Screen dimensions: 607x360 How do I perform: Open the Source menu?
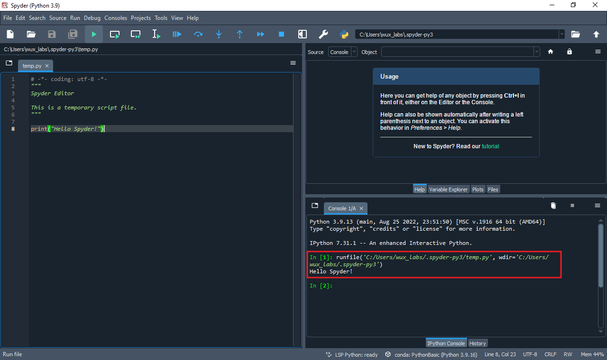[58, 18]
